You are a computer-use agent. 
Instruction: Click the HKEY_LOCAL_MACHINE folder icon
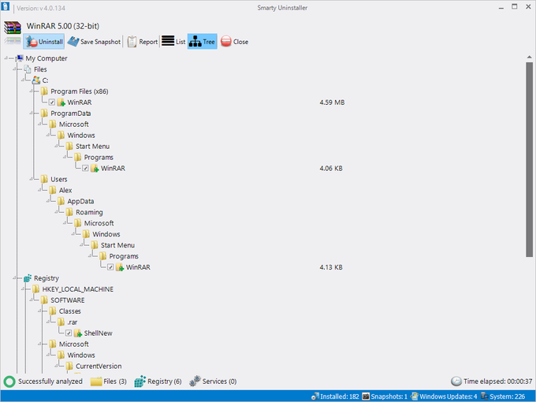36,289
